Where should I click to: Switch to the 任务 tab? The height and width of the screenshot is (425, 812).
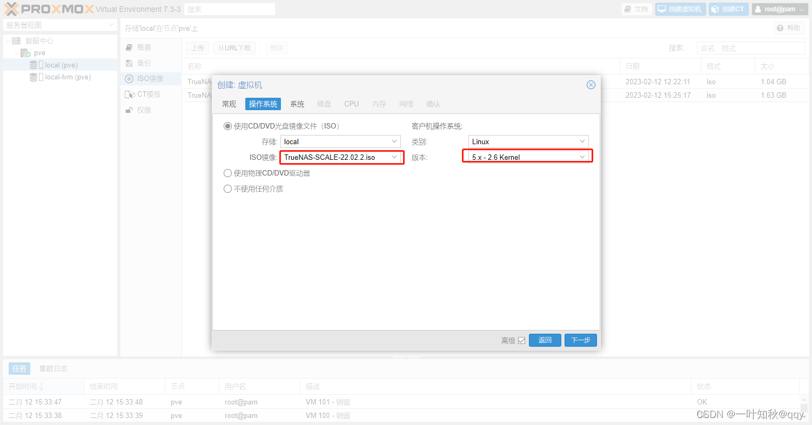(x=19, y=368)
